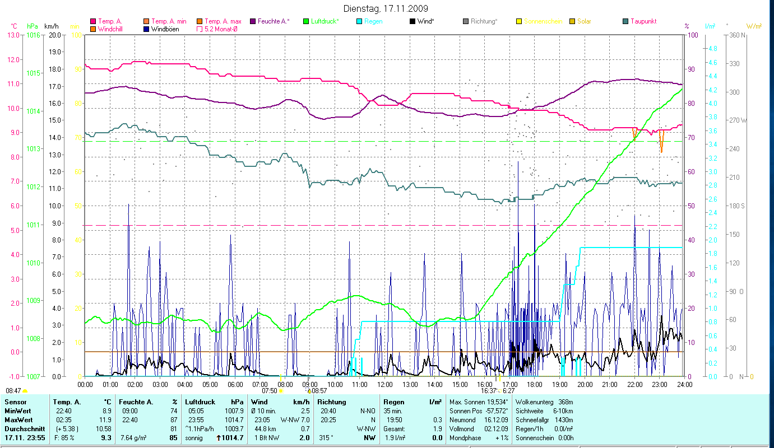Image resolution: width=774 pixels, height=448 pixels.
Task: Click the Regen column header in table
Action: click(393, 402)
